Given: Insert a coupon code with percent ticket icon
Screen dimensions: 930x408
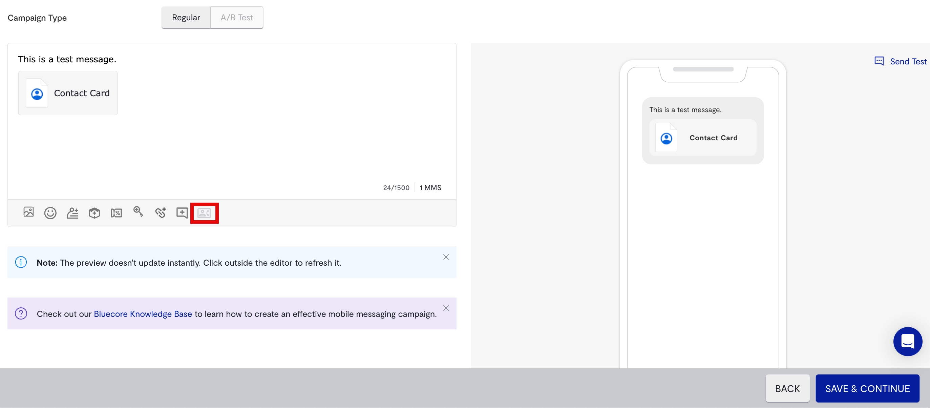Looking at the screenshot, I should tap(116, 213).
